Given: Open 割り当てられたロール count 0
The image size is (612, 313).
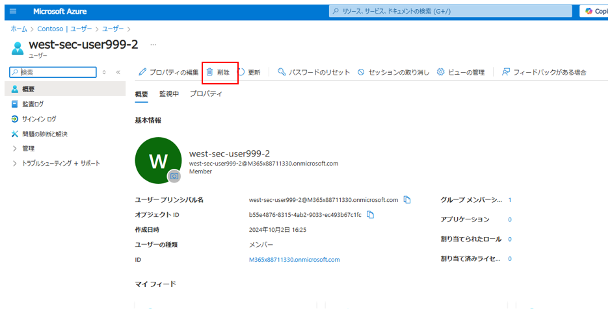Looking at the screenshot, I should (x=510, y=239).
